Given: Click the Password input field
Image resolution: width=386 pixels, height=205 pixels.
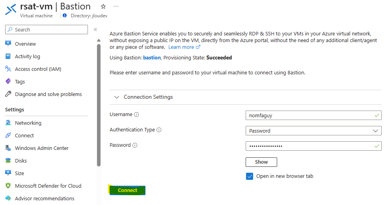Looking at the screenshot, I should 313,146.
